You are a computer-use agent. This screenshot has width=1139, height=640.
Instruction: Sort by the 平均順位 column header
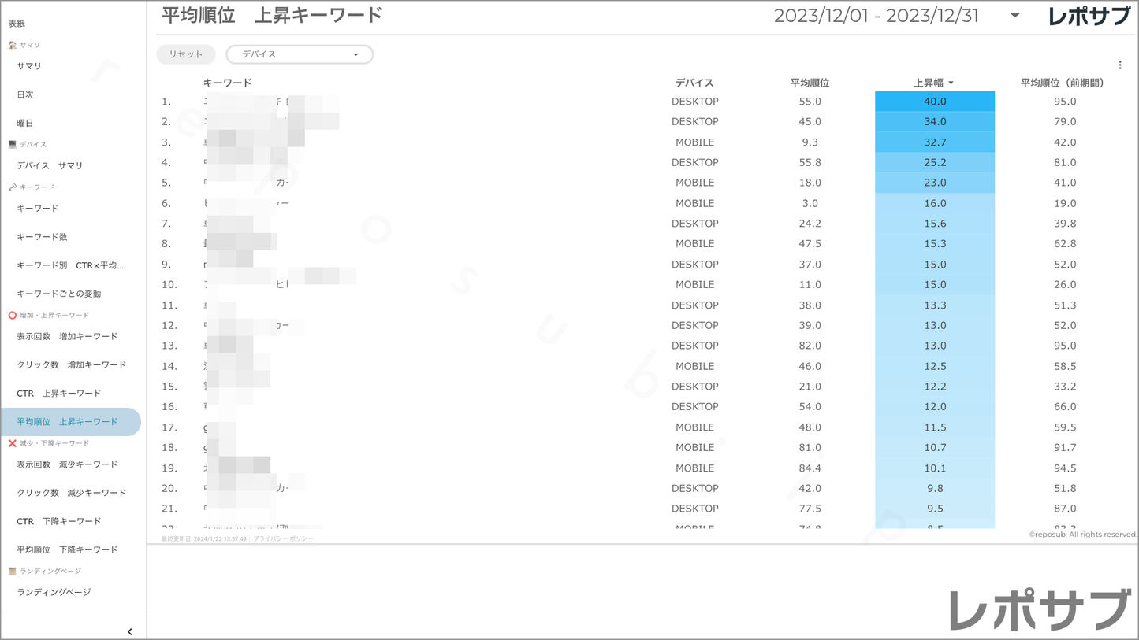810,83
